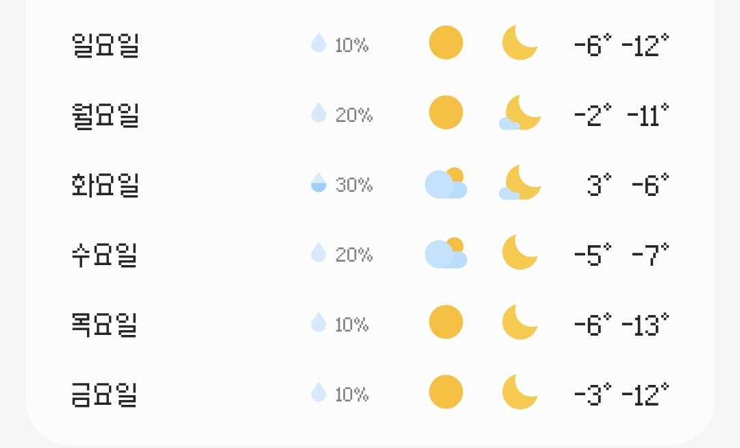Open the 일요일 forecast row
The image size is (740, 448).
pos(370,43)
